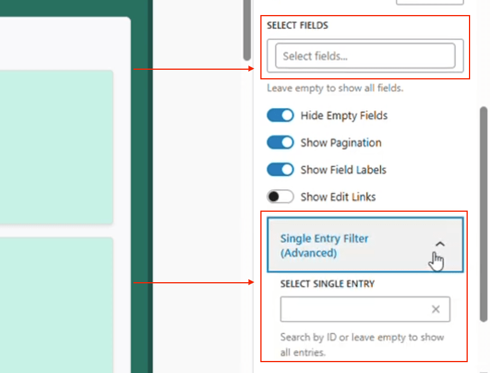
Task: Click the Show Pagination switch icon
Action: [280, 143]
